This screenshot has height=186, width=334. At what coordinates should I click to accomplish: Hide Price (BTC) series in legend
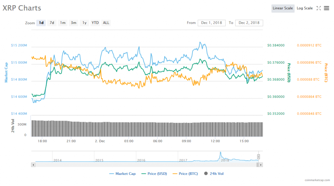(x=185, y=174)
